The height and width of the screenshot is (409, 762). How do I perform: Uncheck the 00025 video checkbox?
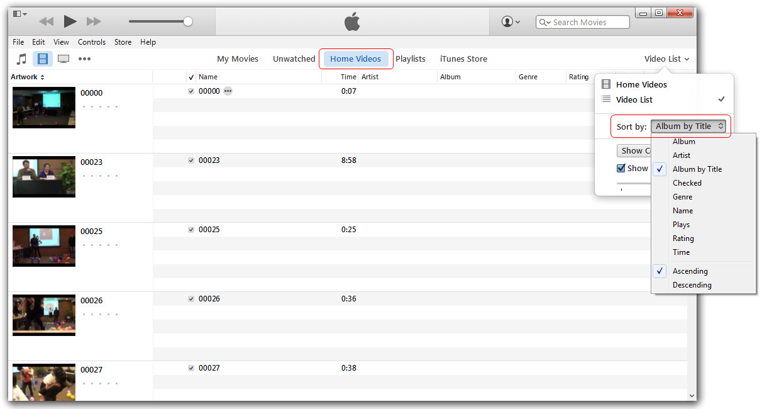click(191, 230)
